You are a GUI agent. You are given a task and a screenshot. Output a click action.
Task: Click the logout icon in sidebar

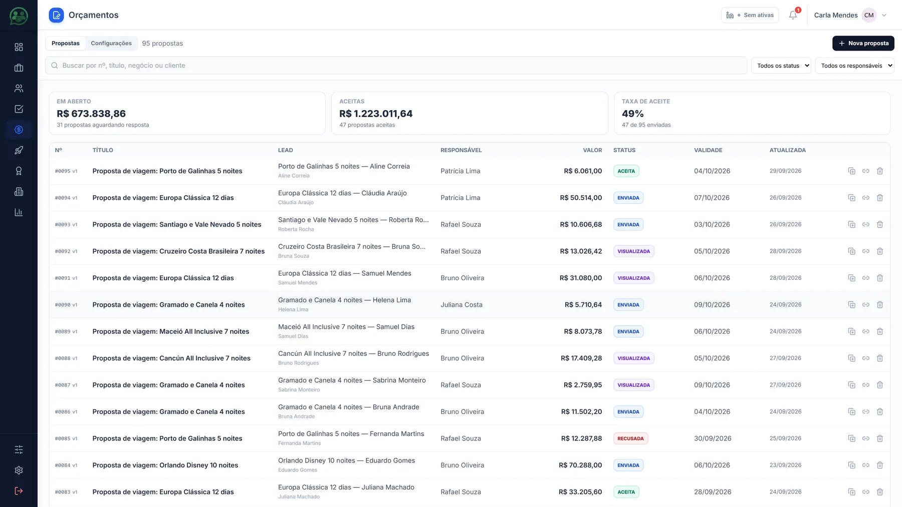(19, 491)
